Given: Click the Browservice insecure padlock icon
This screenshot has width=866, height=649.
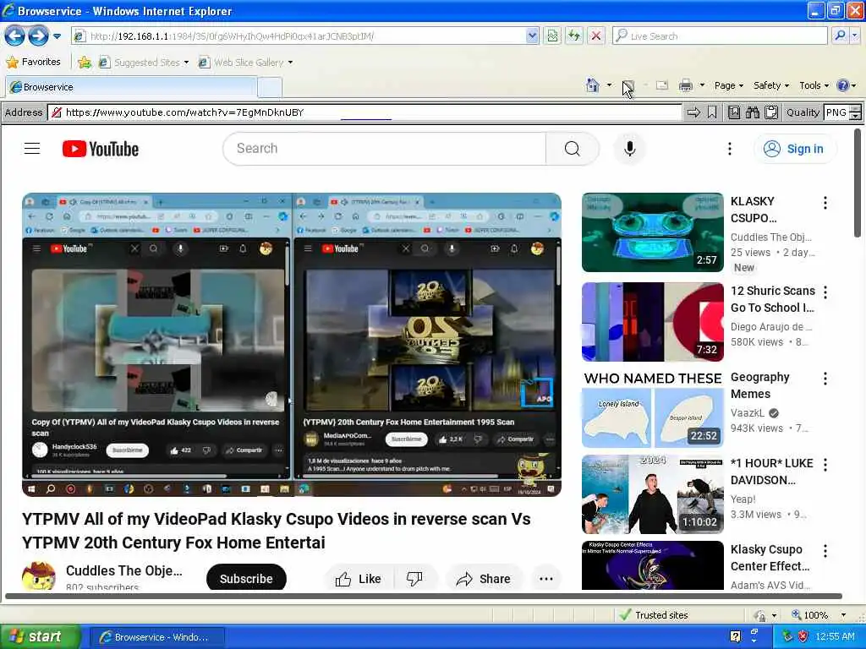Looking at the screenshot, I should click(x=56, y=112).
